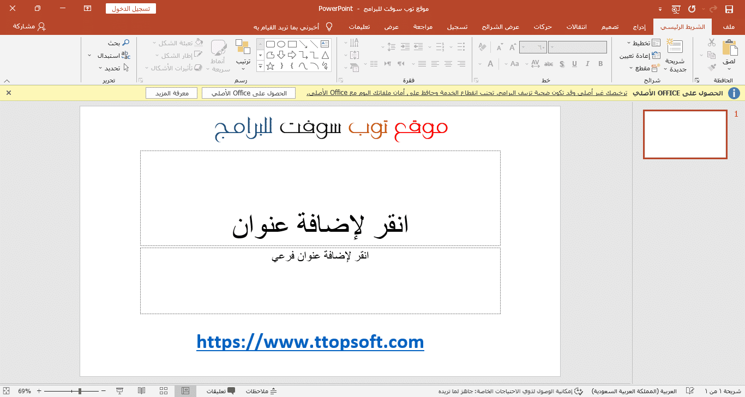Click the Paste clipboard icon
Viewport: 745px width, 397px height.
[x=729, y=47]
